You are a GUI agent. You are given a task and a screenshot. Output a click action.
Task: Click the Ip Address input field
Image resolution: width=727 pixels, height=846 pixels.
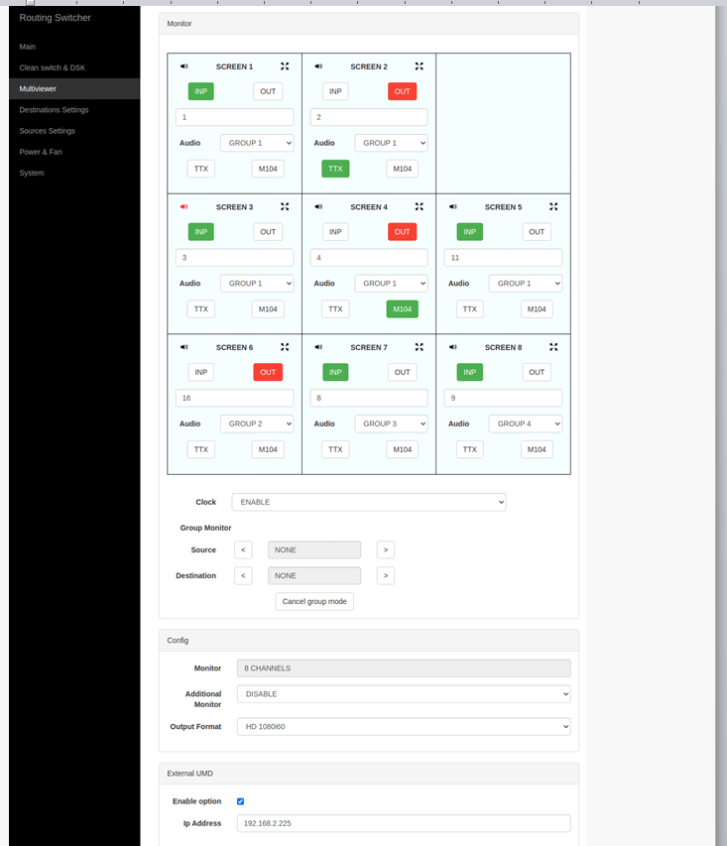point(403,823)
